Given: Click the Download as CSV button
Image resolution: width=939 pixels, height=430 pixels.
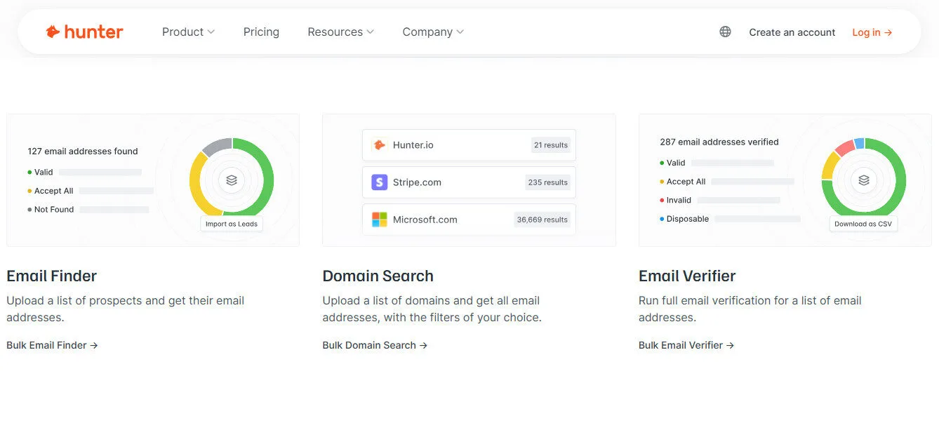Looking at the screenshot, I should [x=863, y=223].
